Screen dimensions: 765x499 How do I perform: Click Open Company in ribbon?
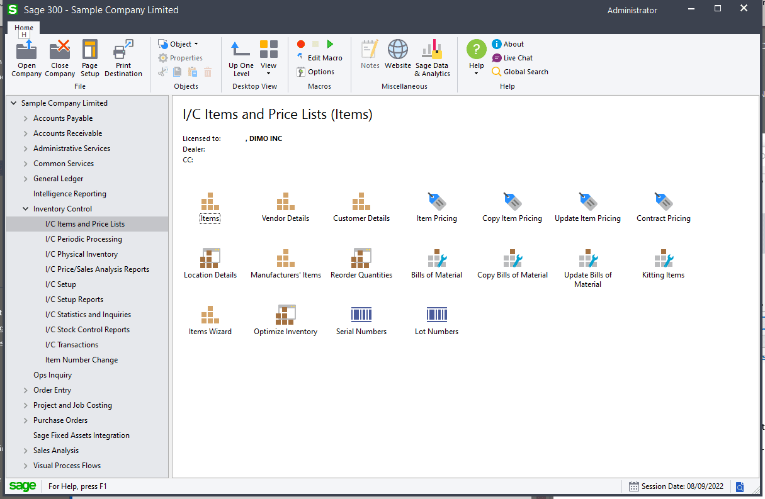click(26, 59)
